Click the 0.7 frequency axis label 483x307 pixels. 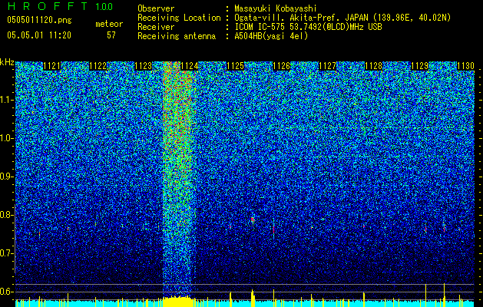(6, 253)
